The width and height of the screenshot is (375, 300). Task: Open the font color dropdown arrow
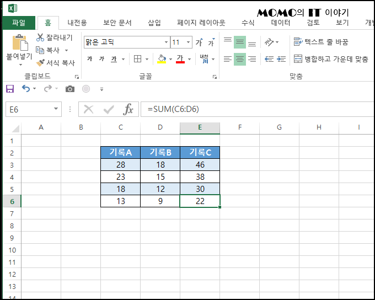189,59
